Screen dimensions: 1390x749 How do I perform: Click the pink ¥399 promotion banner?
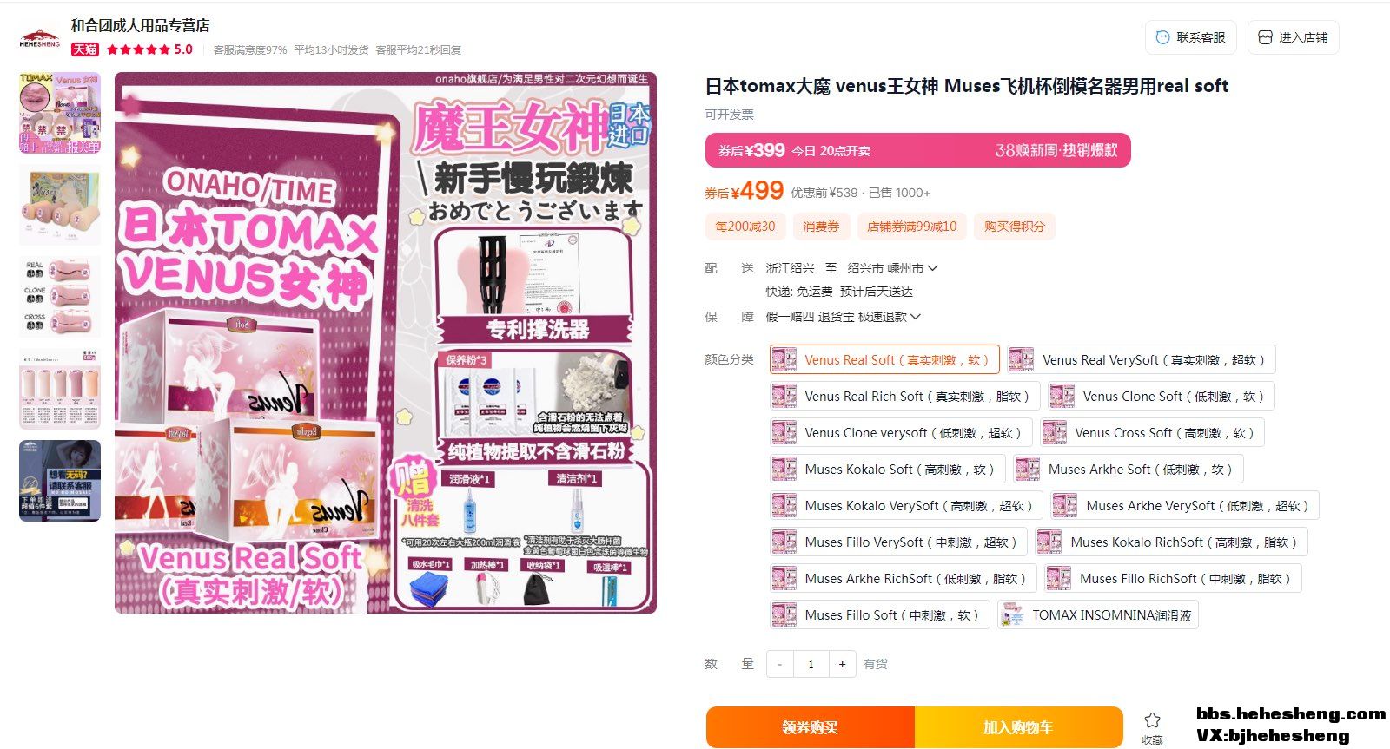[917, 150]
